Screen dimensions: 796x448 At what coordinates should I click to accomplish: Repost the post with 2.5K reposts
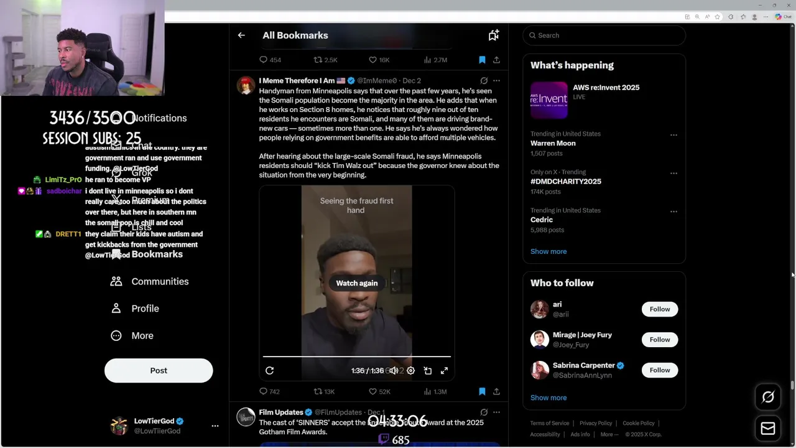click(x=325, y=60)
